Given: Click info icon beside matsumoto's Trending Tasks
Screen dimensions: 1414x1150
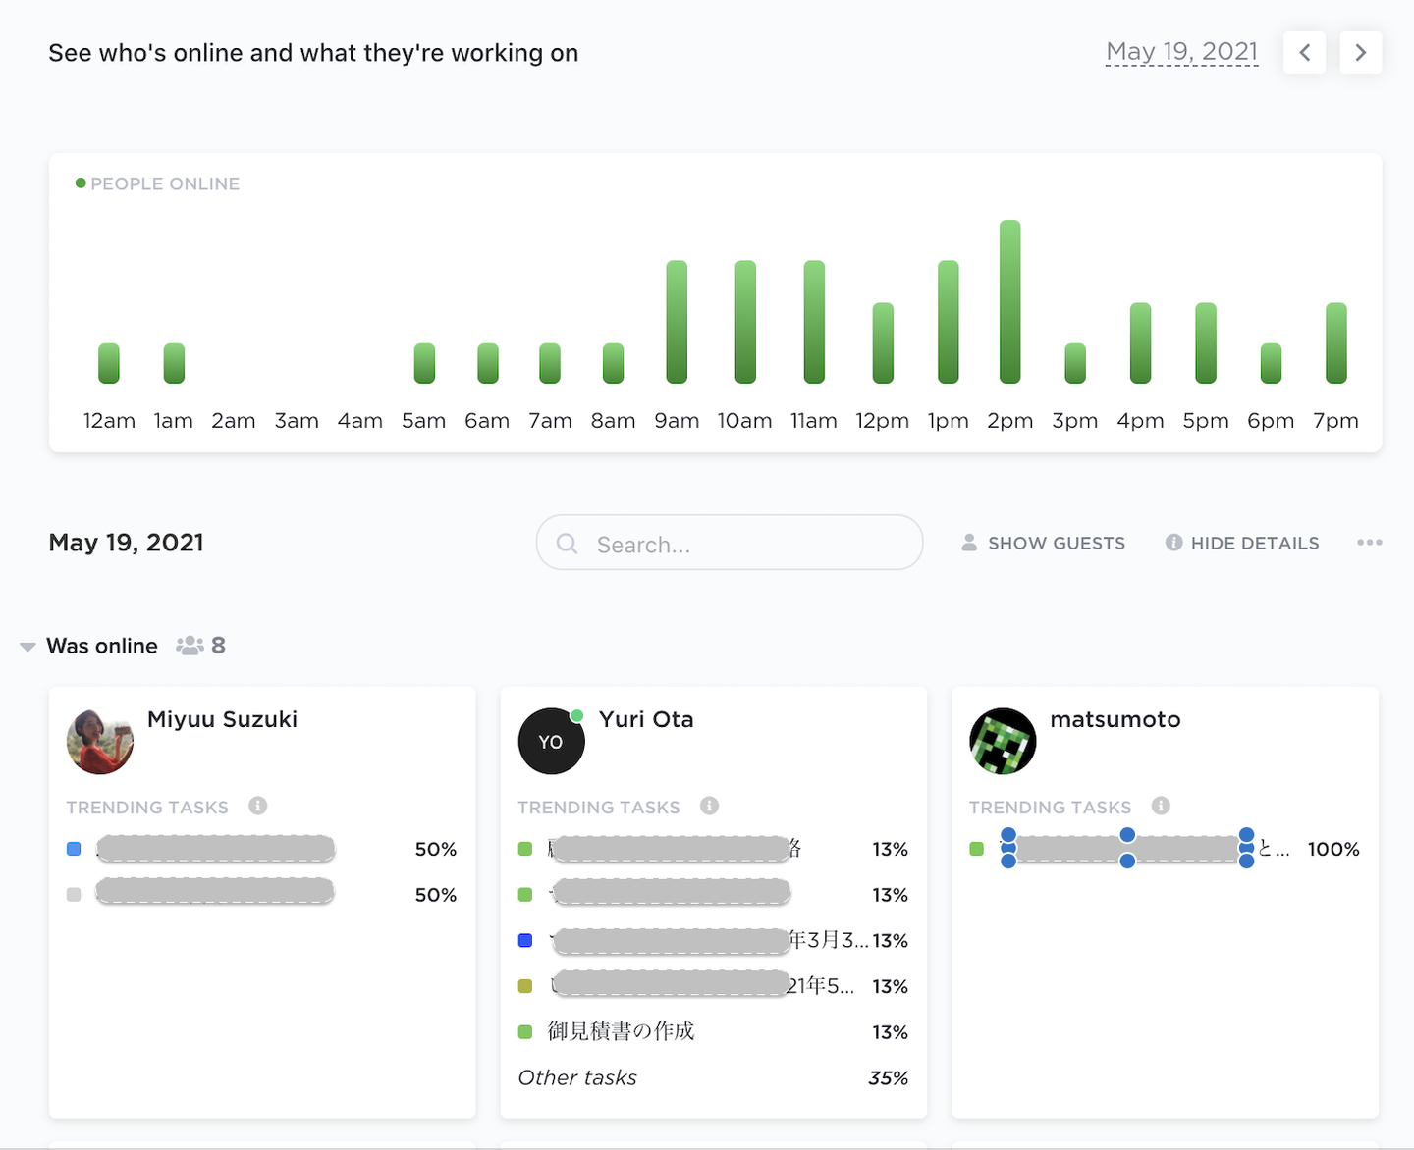Looking at the screenshot, I should point(1161,806).
